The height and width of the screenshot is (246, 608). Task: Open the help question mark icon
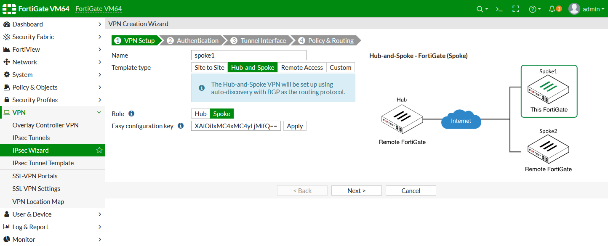point(533,9)
